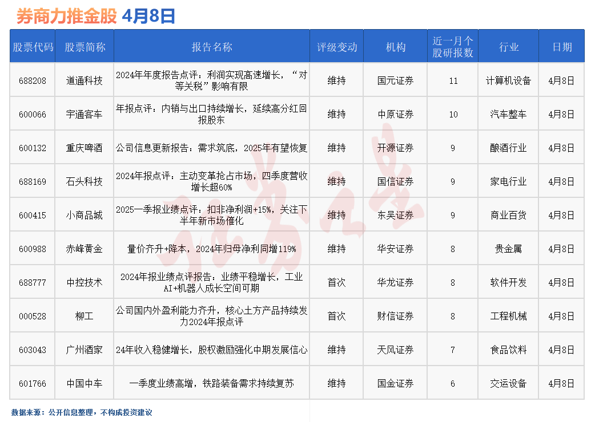Click stock name 道通科技
The height and width of the screenshot is (422, 595).
click(85, 80)
